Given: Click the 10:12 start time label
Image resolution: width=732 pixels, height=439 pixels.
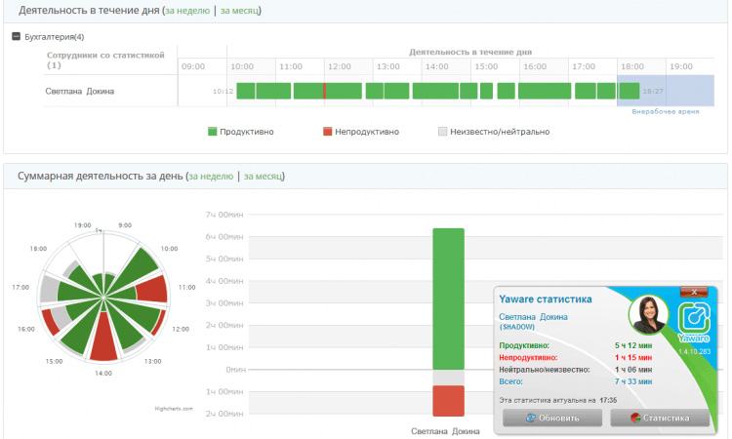Looking at the screenshot, I should point(223,91).
